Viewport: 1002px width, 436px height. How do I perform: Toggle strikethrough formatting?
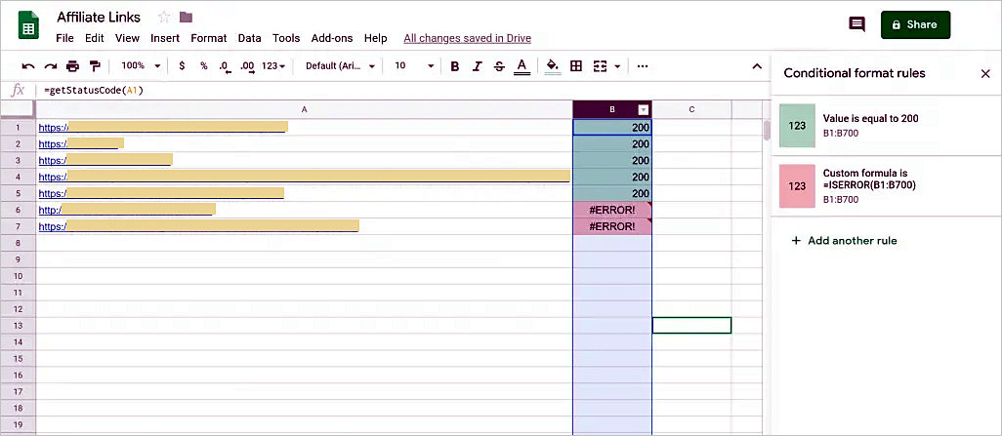point(500,66)
